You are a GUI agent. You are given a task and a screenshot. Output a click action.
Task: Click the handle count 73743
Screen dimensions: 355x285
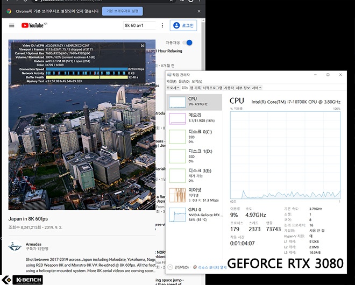[273, 229]
